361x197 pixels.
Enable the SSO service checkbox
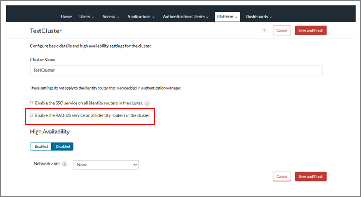(x=32, y=103)
